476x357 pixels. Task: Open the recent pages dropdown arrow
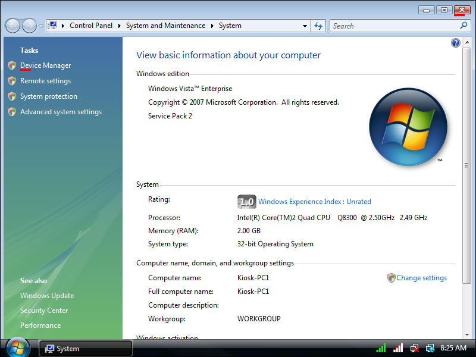point(41,26)
